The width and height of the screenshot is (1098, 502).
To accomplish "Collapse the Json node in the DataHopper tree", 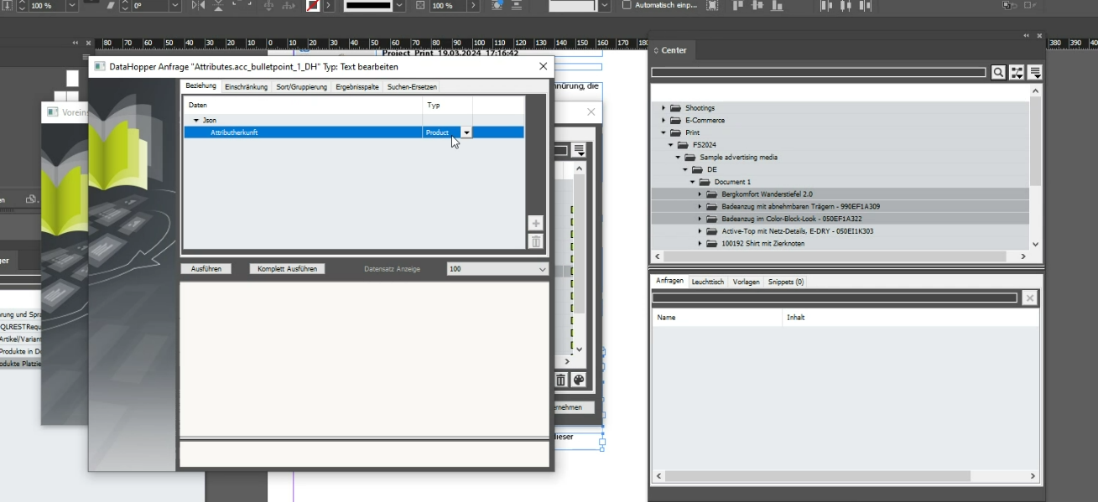I will (196, 120).
